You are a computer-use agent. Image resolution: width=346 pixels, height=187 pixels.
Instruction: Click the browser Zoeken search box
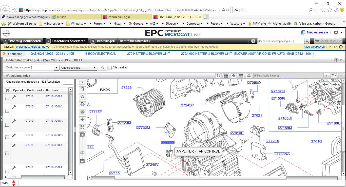(x=270, y=10)
